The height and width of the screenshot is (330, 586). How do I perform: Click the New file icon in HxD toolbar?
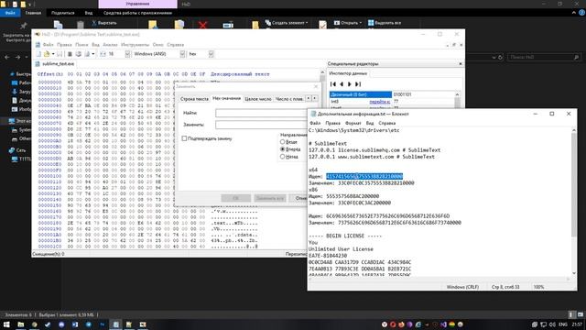38,54
